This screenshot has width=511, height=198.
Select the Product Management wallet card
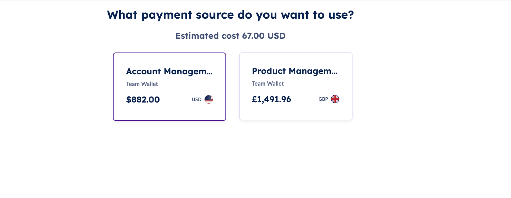point(296,86)
